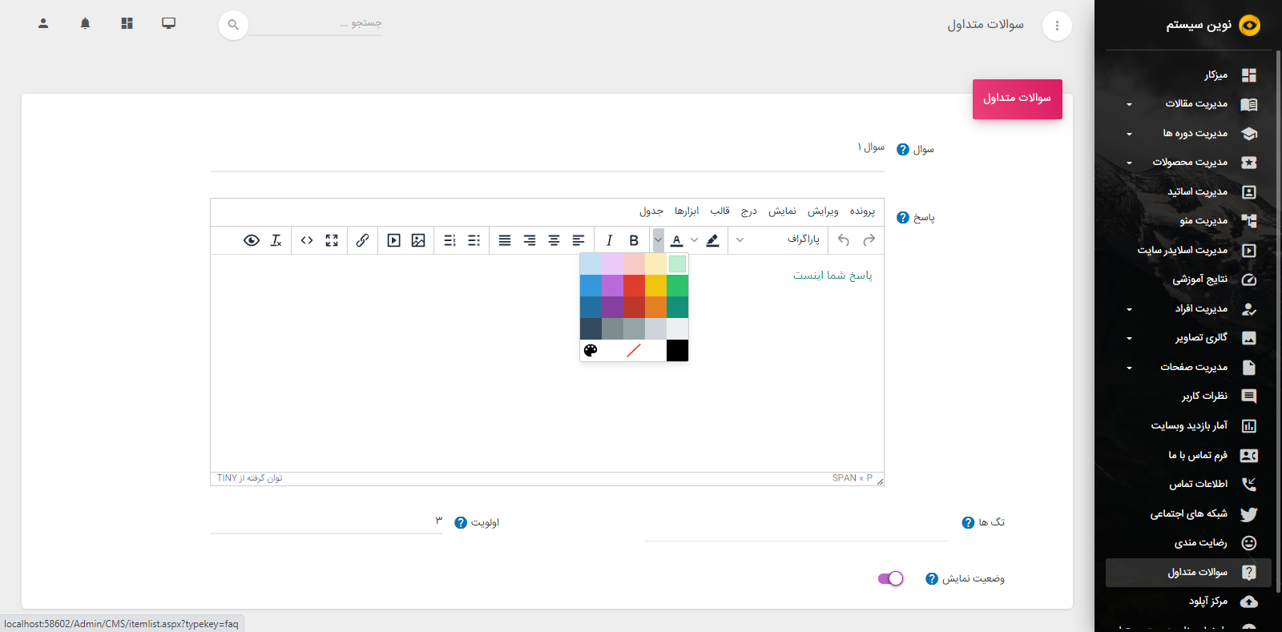This screenshot has width=1282, height=632.
Task: Click the remove color slash icon
Action: pos(634,350)
